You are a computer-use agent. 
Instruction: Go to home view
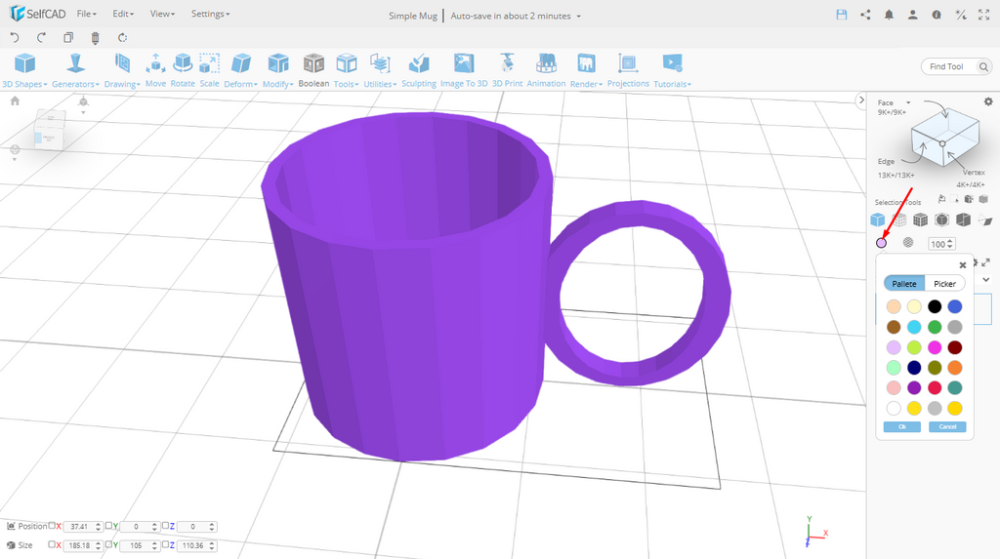16,100
